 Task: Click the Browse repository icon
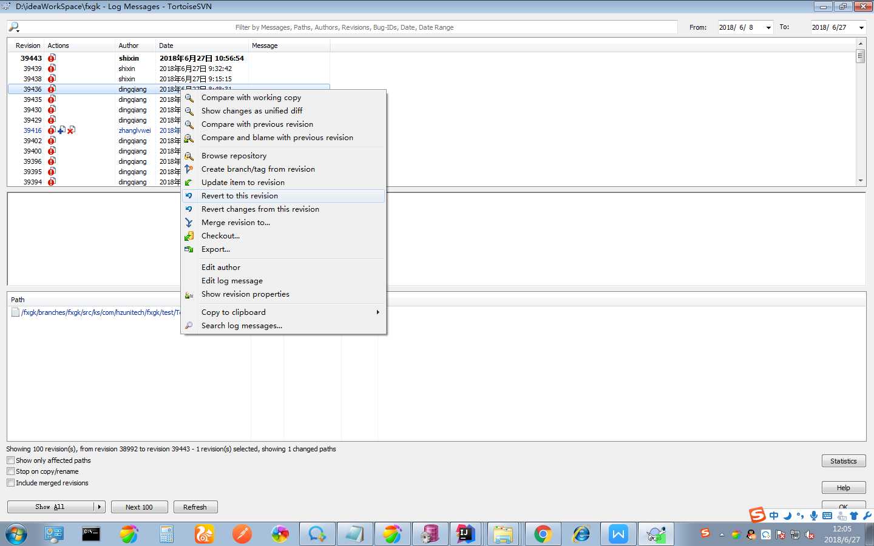click(x=189, y=156)
